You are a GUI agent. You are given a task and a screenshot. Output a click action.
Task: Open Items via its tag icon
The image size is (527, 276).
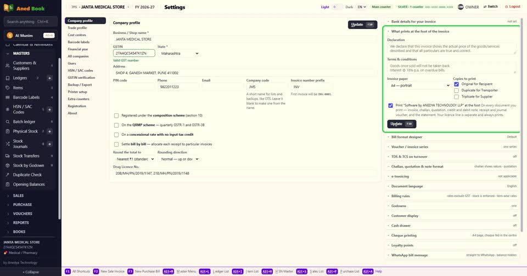(x=7, y=88)
